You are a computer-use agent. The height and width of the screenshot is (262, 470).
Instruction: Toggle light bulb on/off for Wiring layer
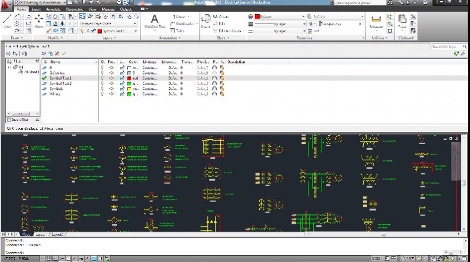pos(103,93)
